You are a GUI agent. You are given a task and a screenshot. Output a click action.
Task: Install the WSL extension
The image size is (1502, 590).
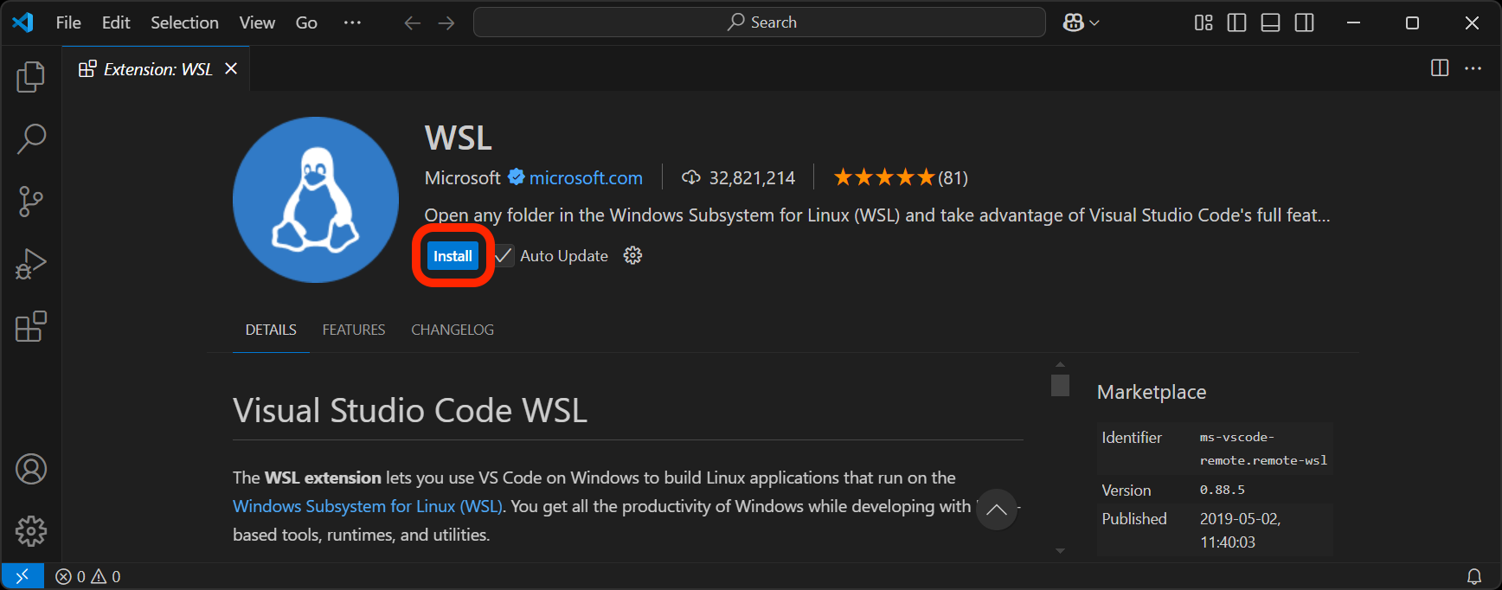pyautogui.click(x=453, y=256)
